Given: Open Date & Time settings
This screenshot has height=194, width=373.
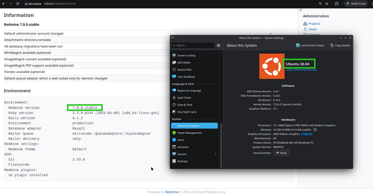Looking at the screenshot, I should point(194,105).
